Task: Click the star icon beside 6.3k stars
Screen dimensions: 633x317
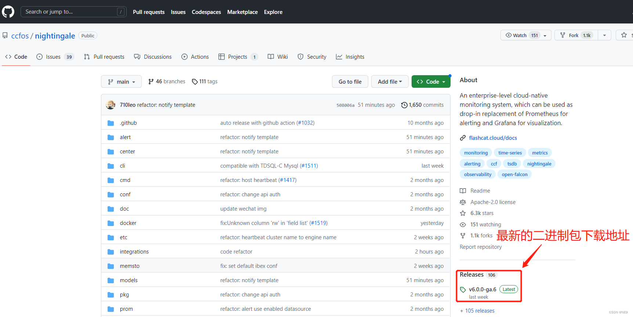Action: [x=463, y=213]
